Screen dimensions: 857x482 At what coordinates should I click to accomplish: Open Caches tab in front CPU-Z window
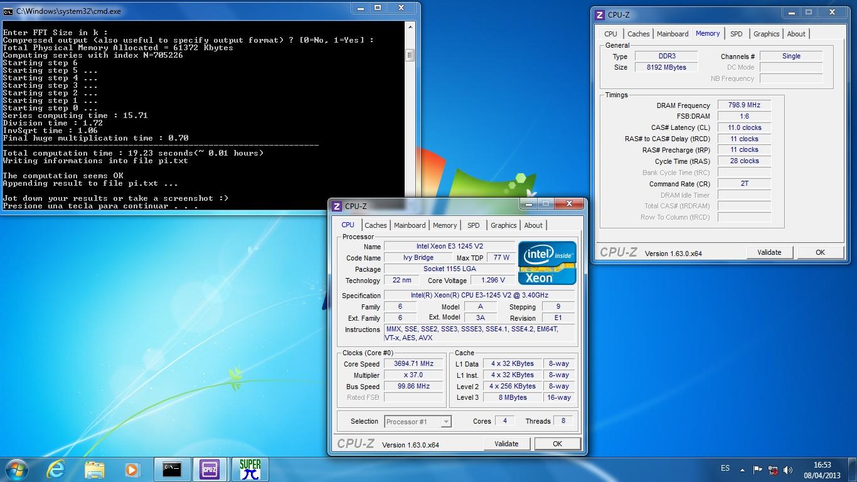click(x=376, y=225)
